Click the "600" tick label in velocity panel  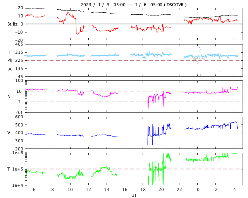tap(19, 117)
